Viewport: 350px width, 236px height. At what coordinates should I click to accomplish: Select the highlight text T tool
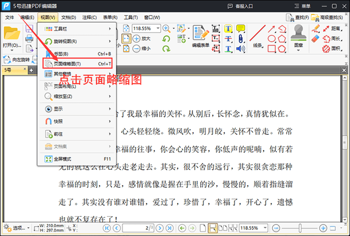point(228,28)
